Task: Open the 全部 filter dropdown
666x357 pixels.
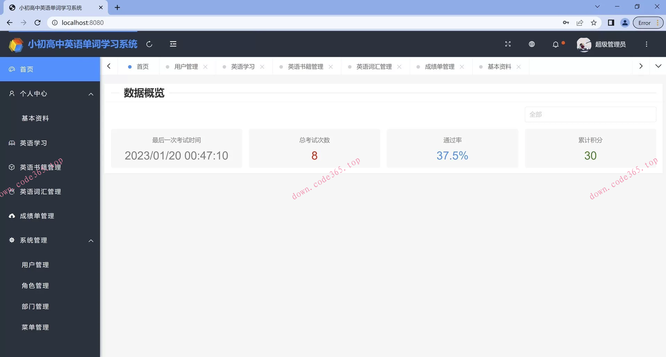Action: tap(590, 114)
